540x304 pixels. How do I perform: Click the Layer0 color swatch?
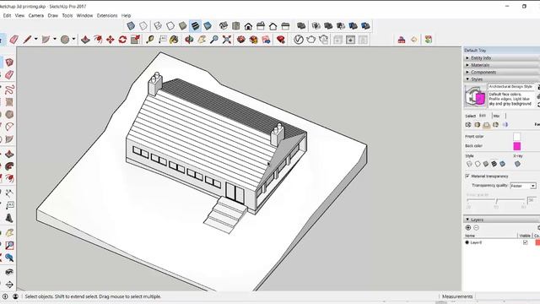[537, 242]
